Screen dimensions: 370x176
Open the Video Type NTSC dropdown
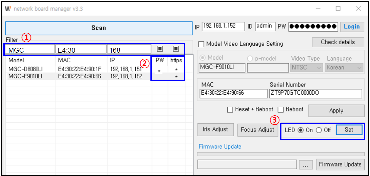click(306, 68)
